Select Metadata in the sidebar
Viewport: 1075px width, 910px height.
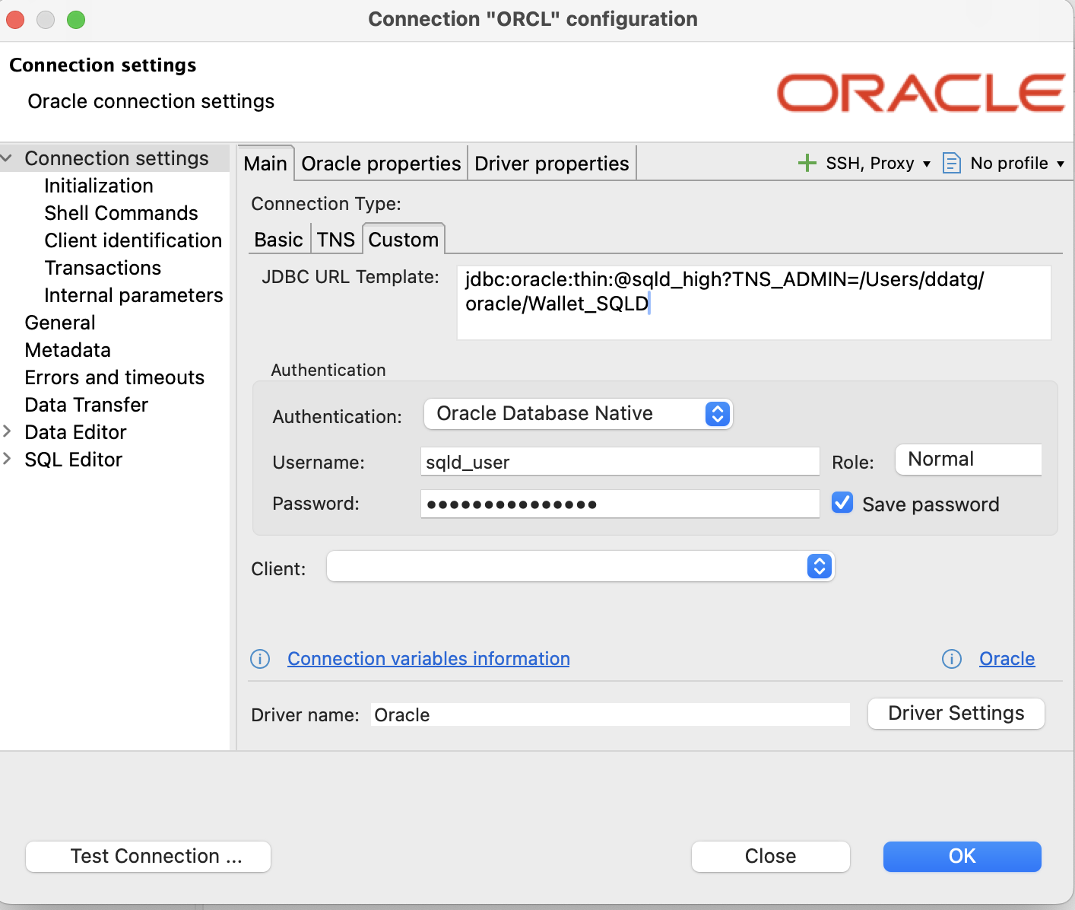click(68, 350)
